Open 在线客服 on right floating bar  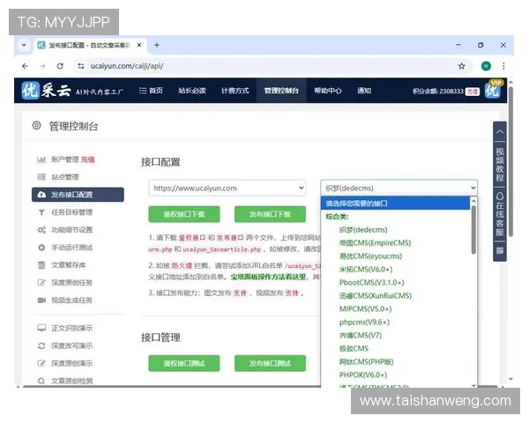click(x=500, y=214)
